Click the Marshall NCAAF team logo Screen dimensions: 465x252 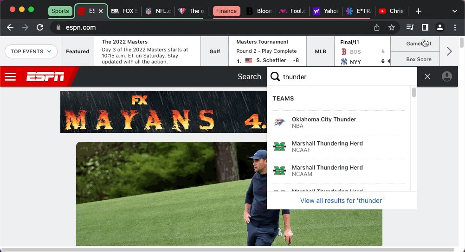(x=279, y=146)
